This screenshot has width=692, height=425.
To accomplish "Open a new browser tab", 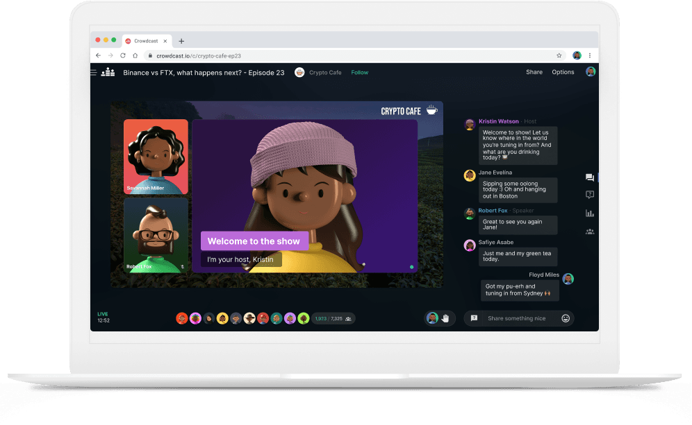I will coord(181,41).
